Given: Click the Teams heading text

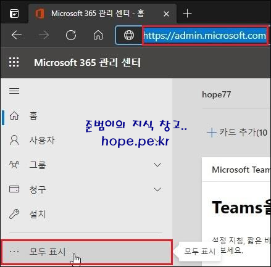Looking at the screenshot, I should pos(241,208).
